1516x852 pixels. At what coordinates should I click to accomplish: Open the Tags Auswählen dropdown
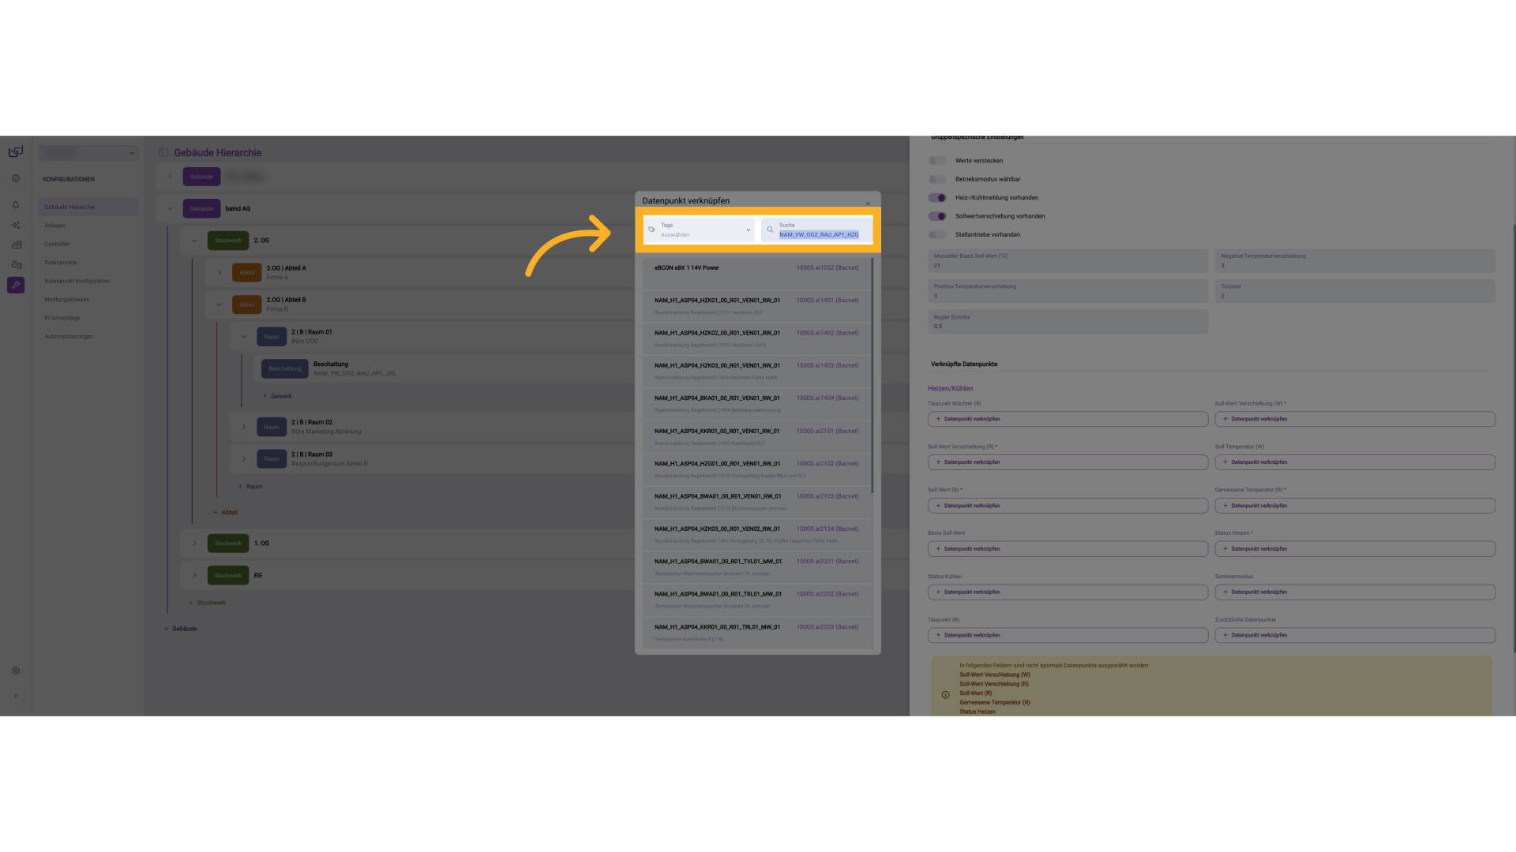tap(699, 230)
